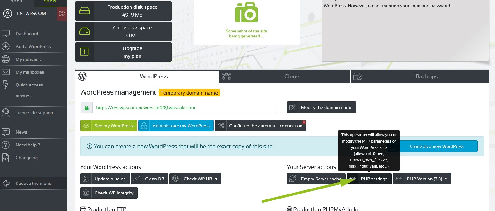Click the logout icon beside TESTWPSCOM

(62, 13)
